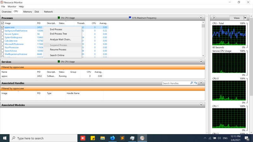The width and height of the screenshot is (253, 142).
Task: Open the Windows Start menu
Action: 5,138
